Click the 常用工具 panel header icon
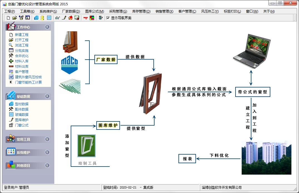 [11, 138]
